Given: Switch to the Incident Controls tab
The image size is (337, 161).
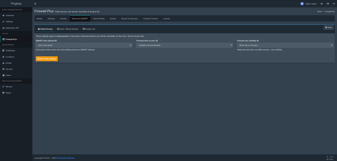Looking at the screenshot, I should tap(151, 19).
